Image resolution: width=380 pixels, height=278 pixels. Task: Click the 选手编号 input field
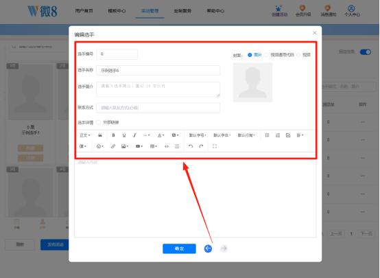coord(117,54)
